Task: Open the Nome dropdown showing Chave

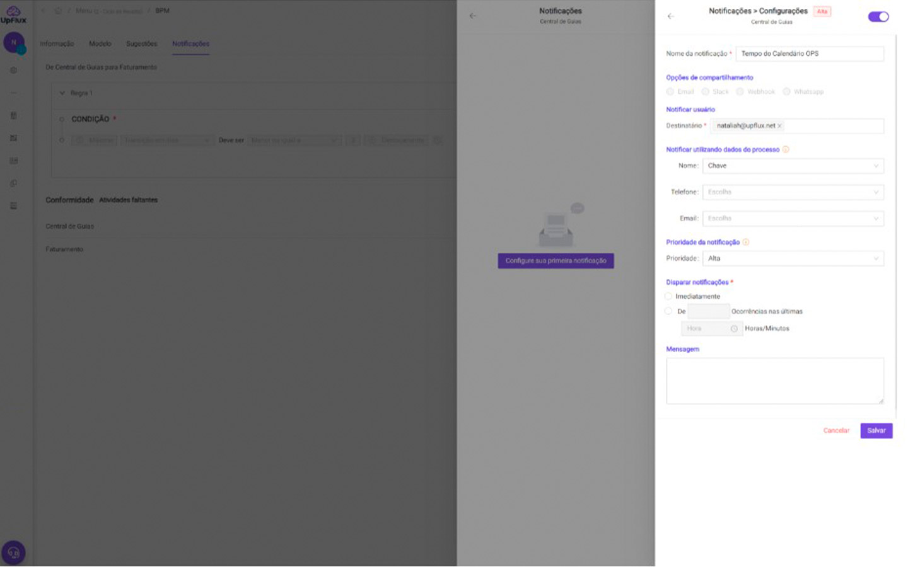Action: click(x=793, y=166)
